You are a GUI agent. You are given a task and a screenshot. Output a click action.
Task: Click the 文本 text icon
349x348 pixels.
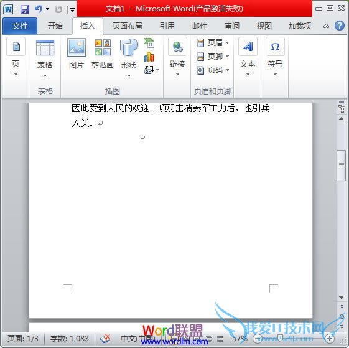click(248, 47)
